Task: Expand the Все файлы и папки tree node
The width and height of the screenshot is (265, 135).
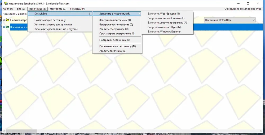Action: pos(4,27)
